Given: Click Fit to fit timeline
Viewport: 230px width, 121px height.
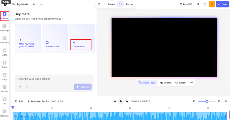Looking at the screenshot, I should click(x=226, y=101).
